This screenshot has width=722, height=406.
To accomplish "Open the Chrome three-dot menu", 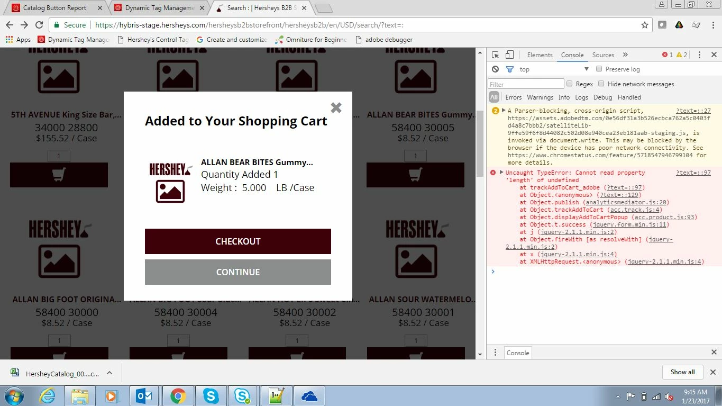I will (x=713, y=25).
